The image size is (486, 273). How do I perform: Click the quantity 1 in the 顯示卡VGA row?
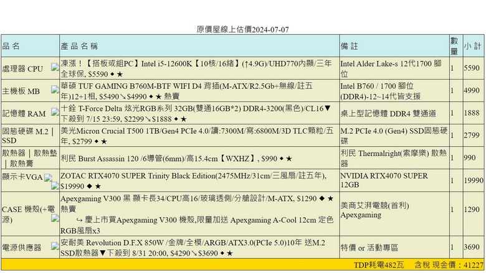tap(452, 180)
